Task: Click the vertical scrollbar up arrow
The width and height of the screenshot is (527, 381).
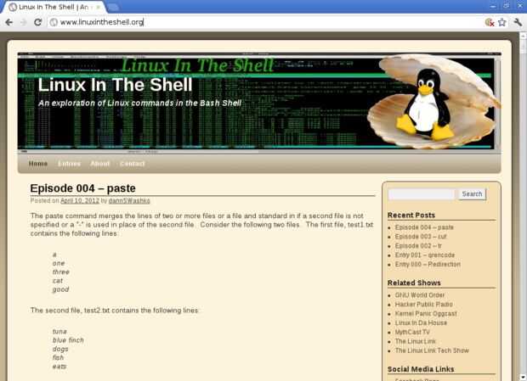Action: (x=523, y=35)
